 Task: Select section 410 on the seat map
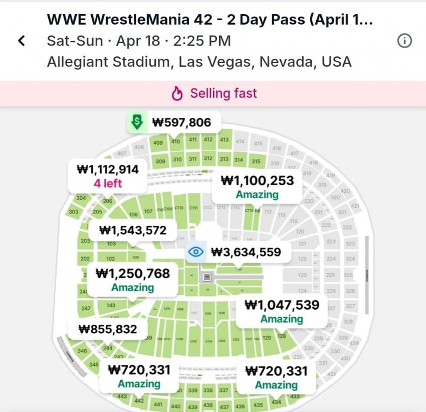pyautogui.click(x=175, y=142)
